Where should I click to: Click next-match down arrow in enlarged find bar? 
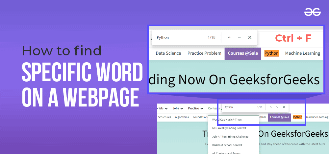click(x=240, y=37)
